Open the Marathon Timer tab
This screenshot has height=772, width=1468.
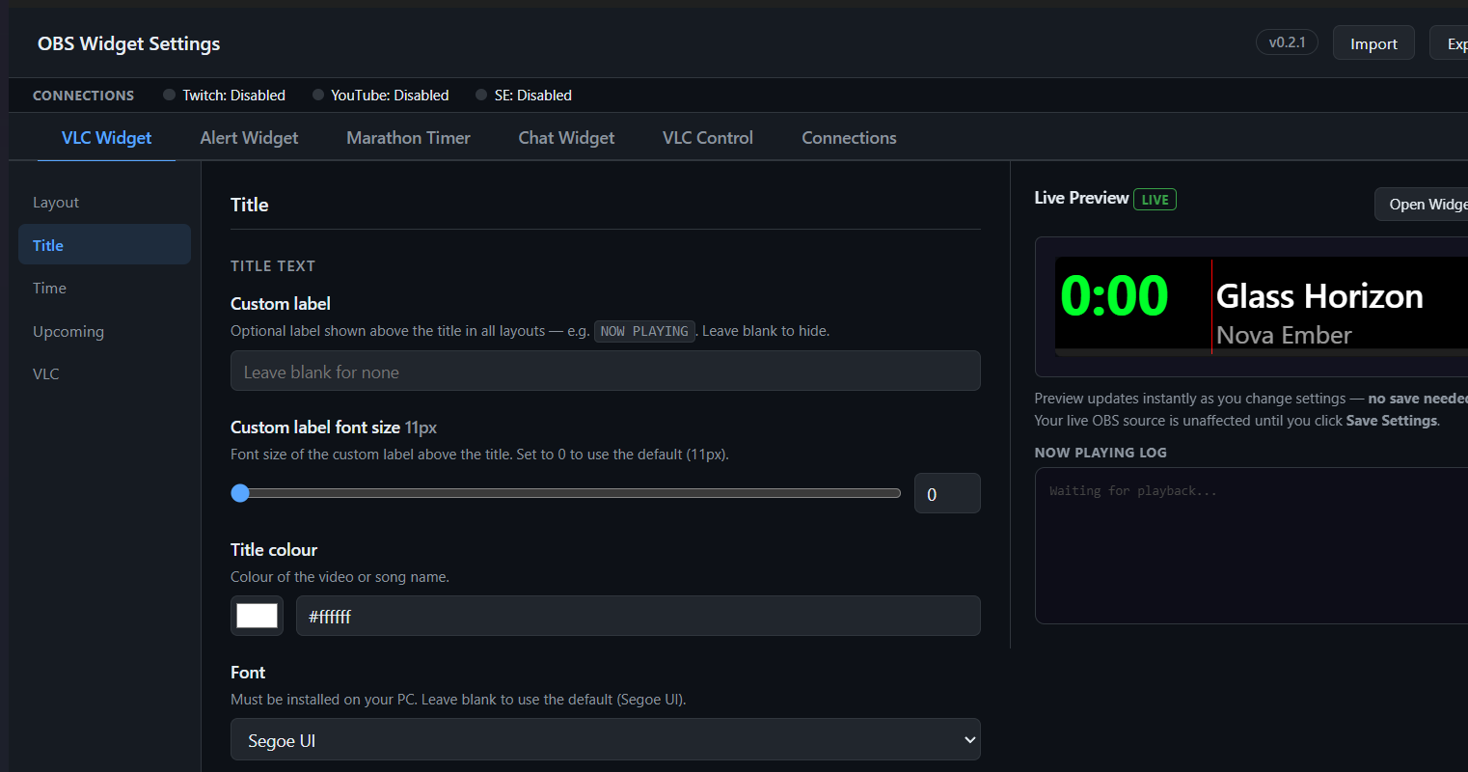[408, 138]
